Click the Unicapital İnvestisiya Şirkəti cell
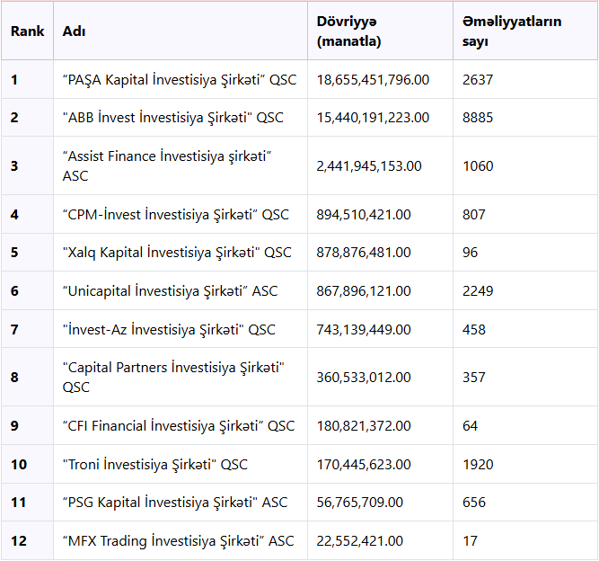The width and height of the screenshot is (599, 561). coord(171,291)
